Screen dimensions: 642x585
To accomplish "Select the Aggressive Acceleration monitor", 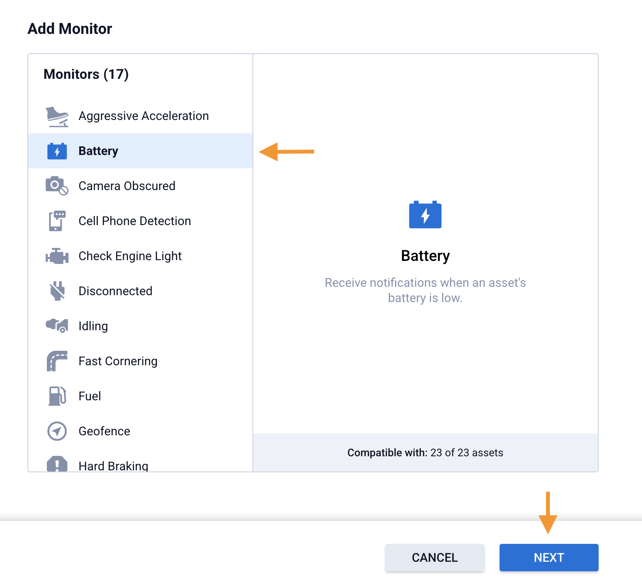I will pos(144,116).
